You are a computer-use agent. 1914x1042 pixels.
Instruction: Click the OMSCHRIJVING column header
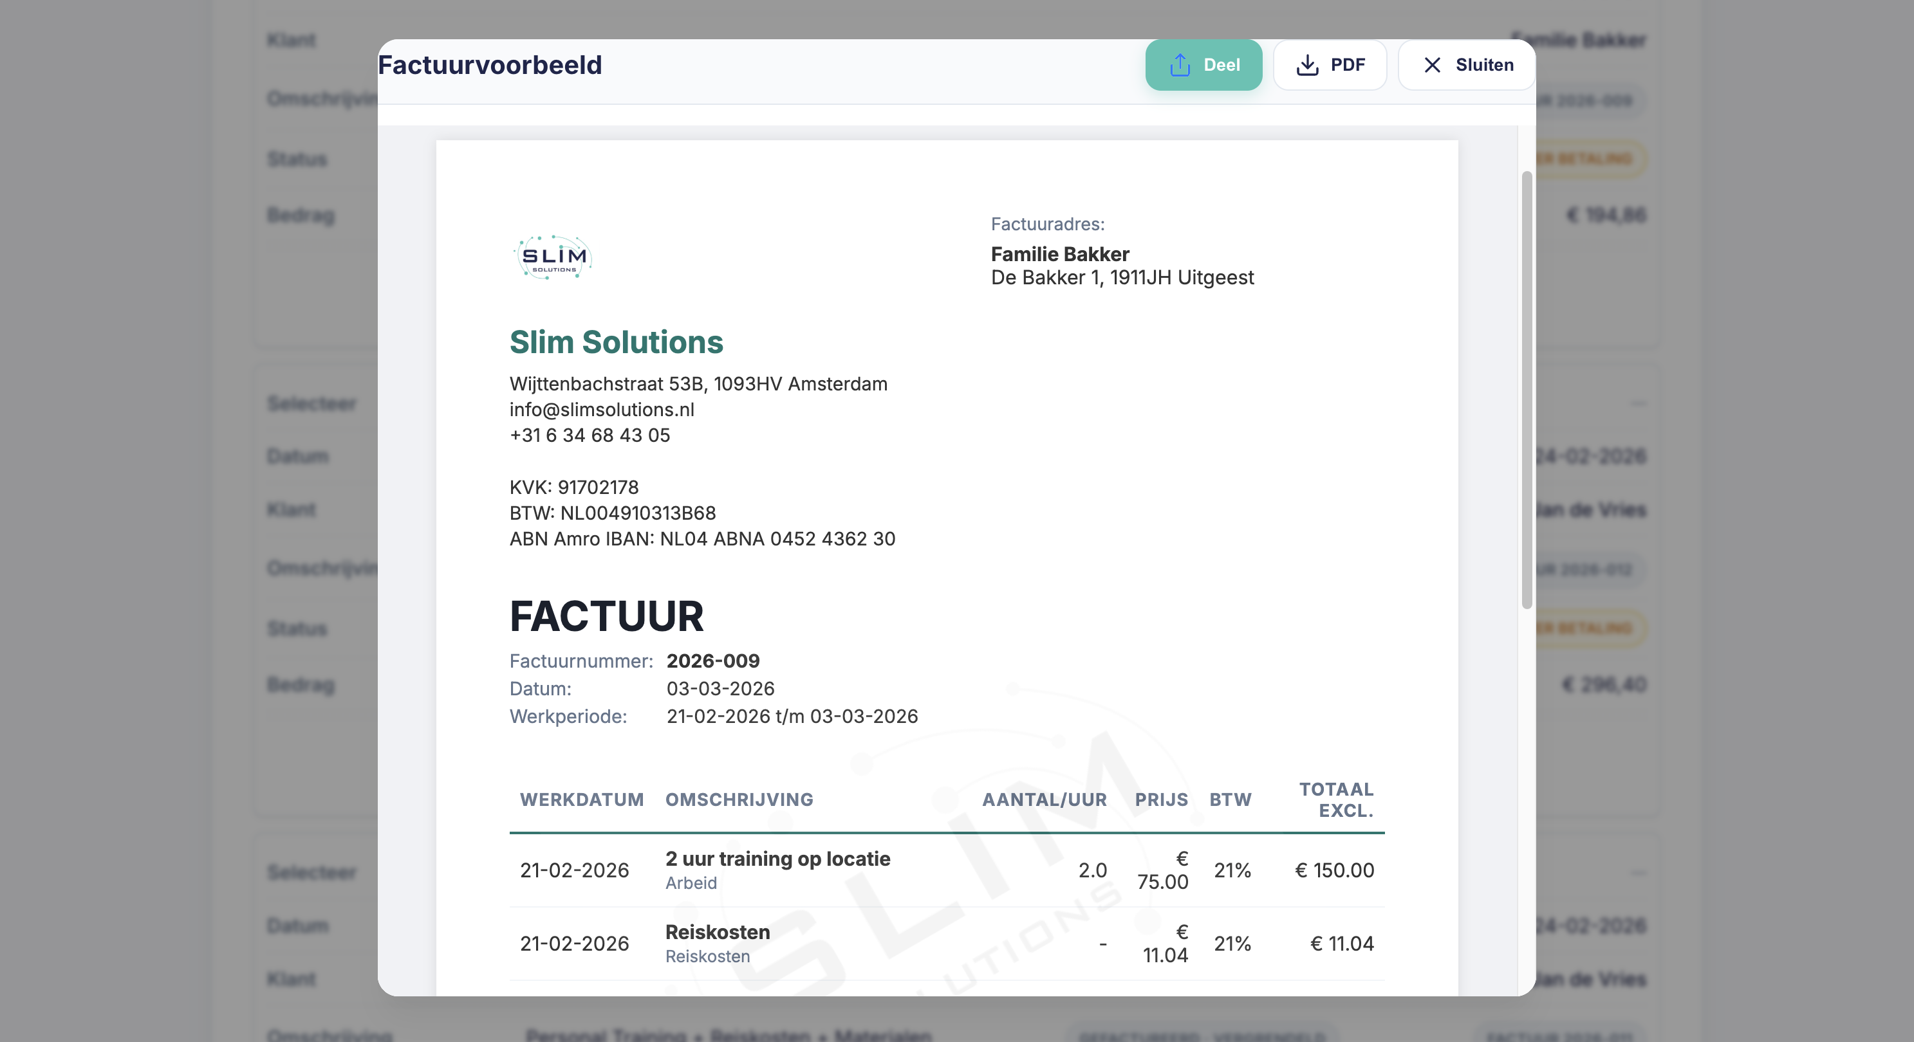click(739, 799)
